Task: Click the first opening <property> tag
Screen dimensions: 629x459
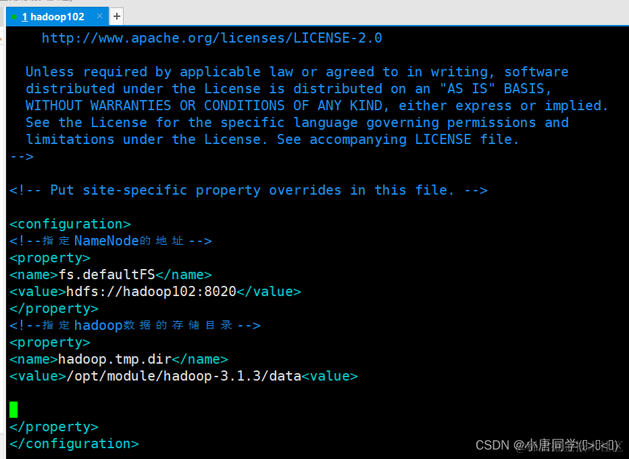Action: coord(50,258)
